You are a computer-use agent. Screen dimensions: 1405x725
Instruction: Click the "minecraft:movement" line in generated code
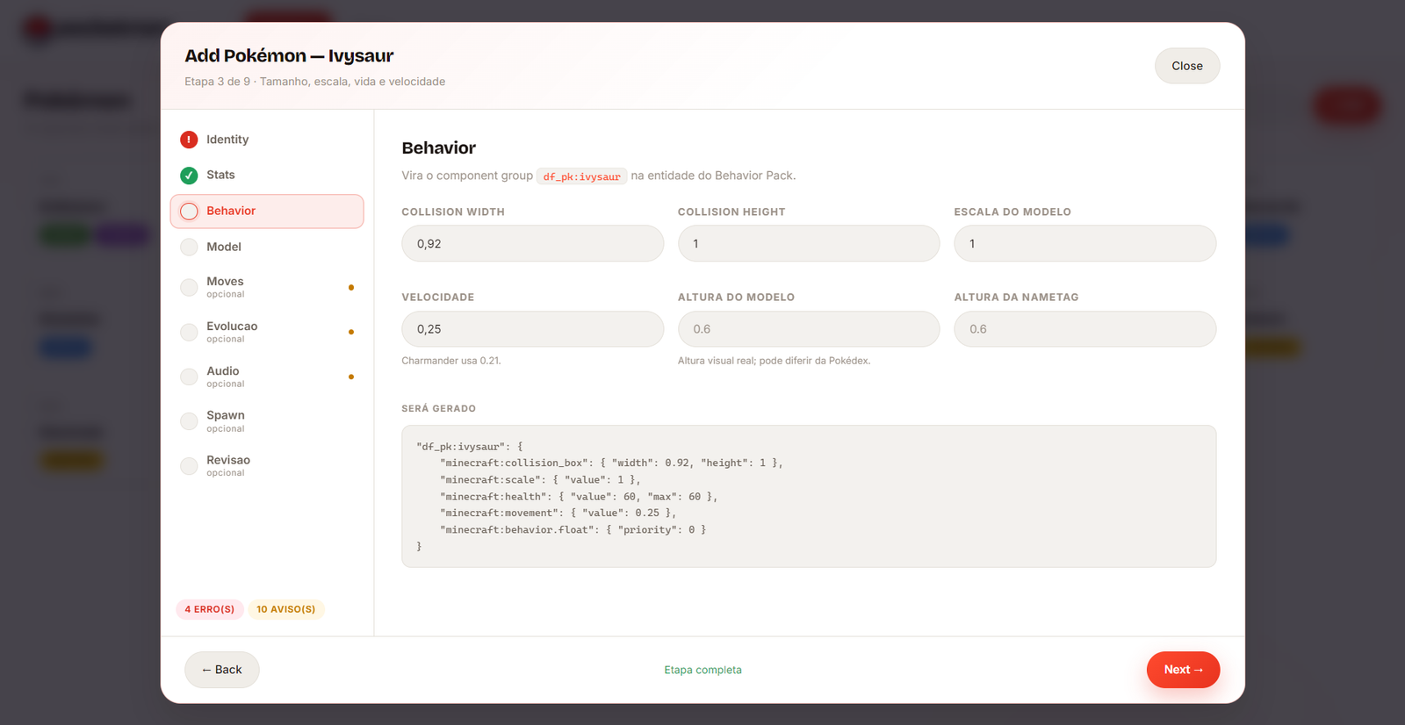(558, 513)
